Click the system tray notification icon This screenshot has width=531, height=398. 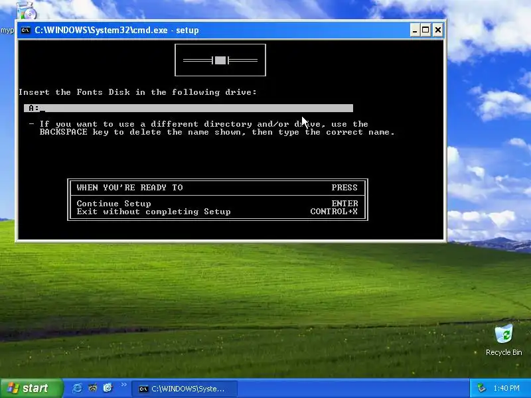pyautogui.click(x=481, y=388)
